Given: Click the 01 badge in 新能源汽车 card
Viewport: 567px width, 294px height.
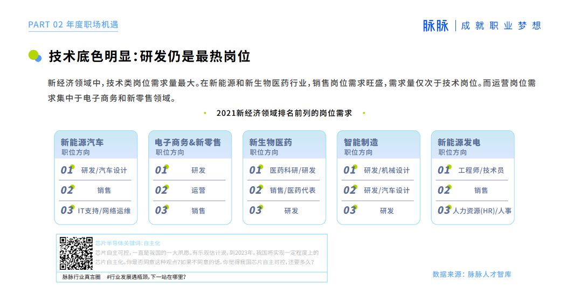Looking at the screenshot, I should (67, 170).
